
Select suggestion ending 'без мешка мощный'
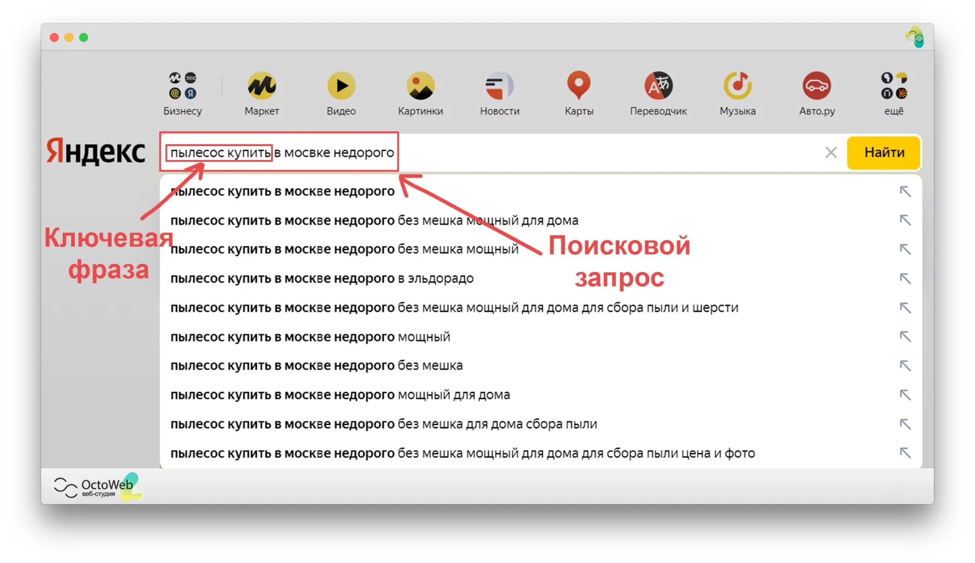click(541, 250)
